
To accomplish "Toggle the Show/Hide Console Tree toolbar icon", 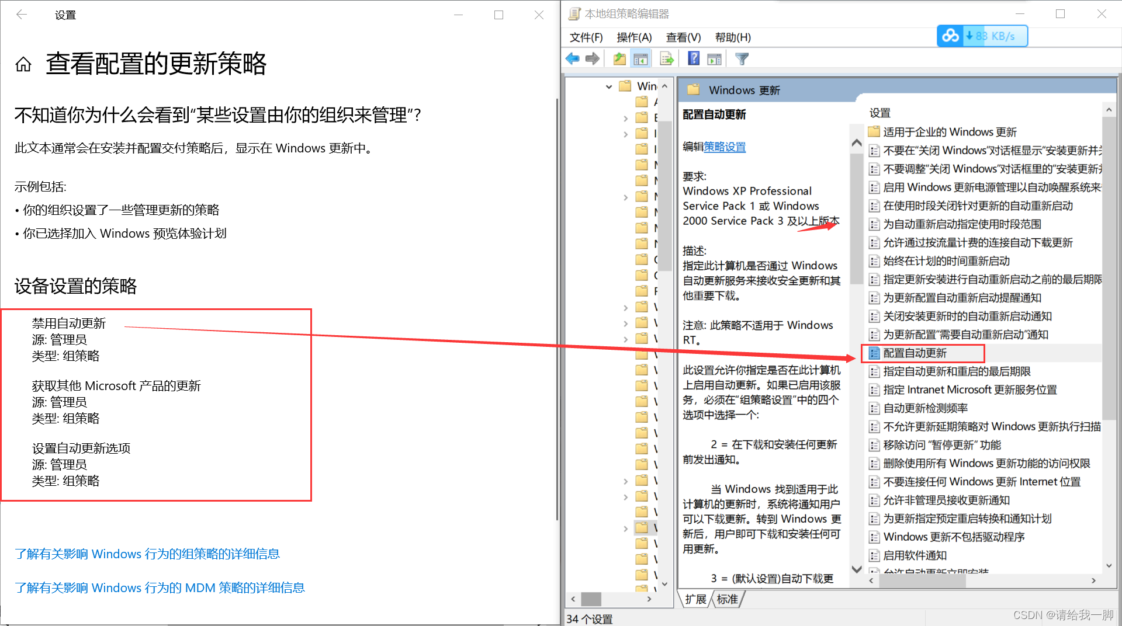I will coord(641,58).
